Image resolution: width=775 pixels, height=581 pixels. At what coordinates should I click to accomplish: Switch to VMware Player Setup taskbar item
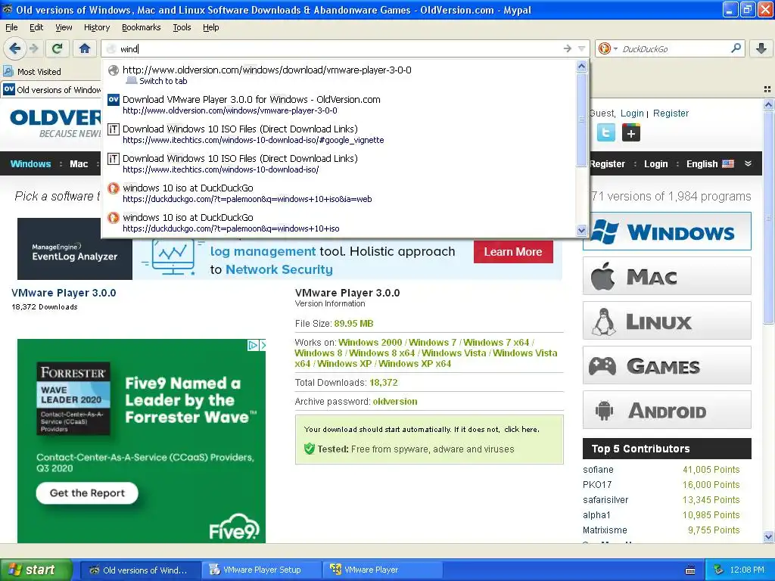(261, 570)
